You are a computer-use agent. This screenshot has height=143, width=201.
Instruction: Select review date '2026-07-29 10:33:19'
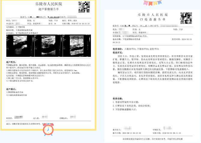tap(80, 24)
